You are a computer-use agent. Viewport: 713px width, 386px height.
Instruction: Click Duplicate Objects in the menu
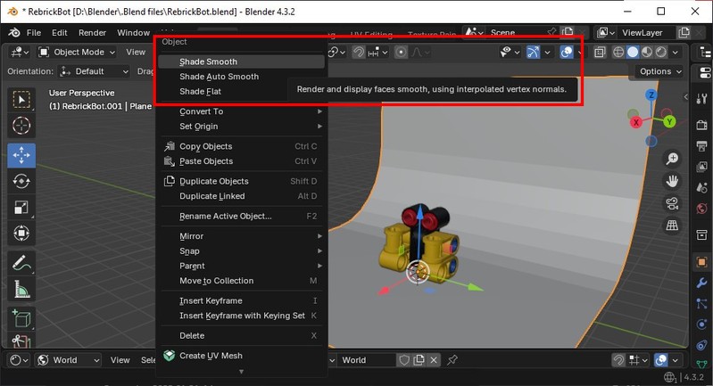pos(214,181)
